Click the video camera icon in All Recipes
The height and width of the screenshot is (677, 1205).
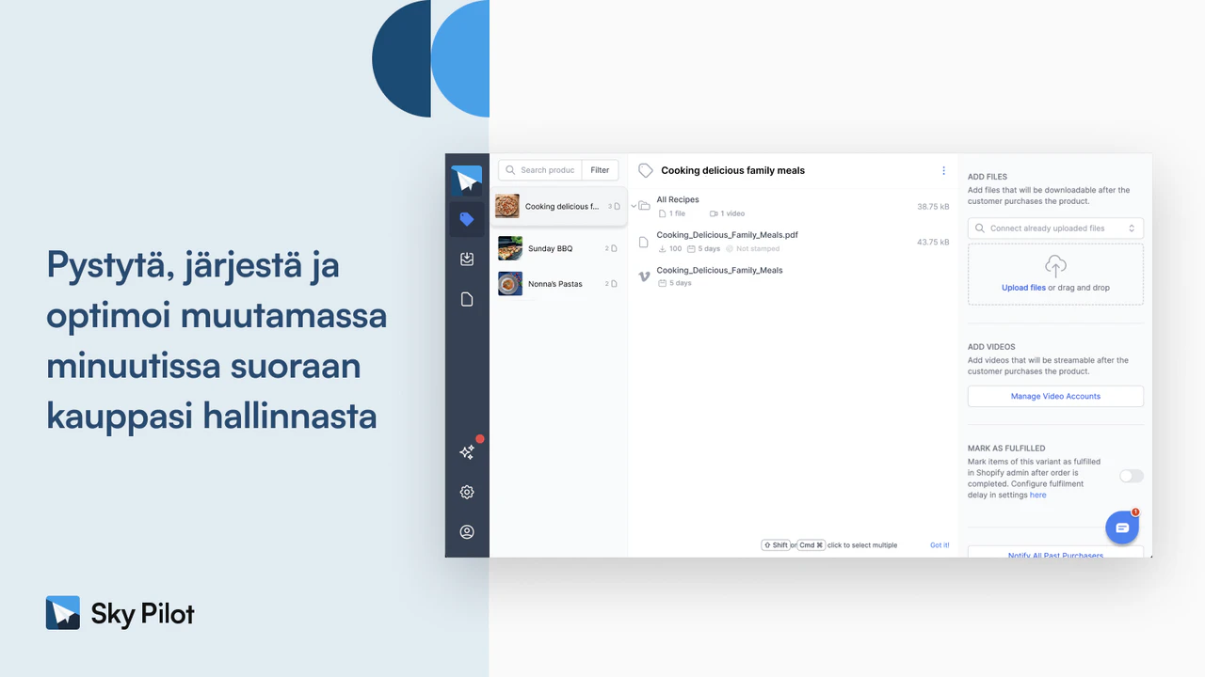(x=714, y=213)
